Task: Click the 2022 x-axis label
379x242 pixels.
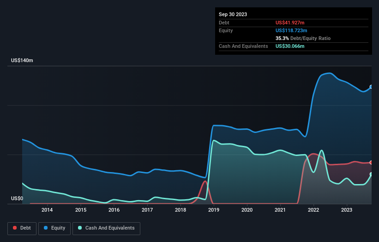Action: 313,210
